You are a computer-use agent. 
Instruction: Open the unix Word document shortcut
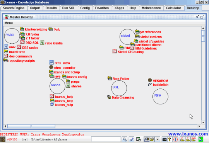coord(10,47)
